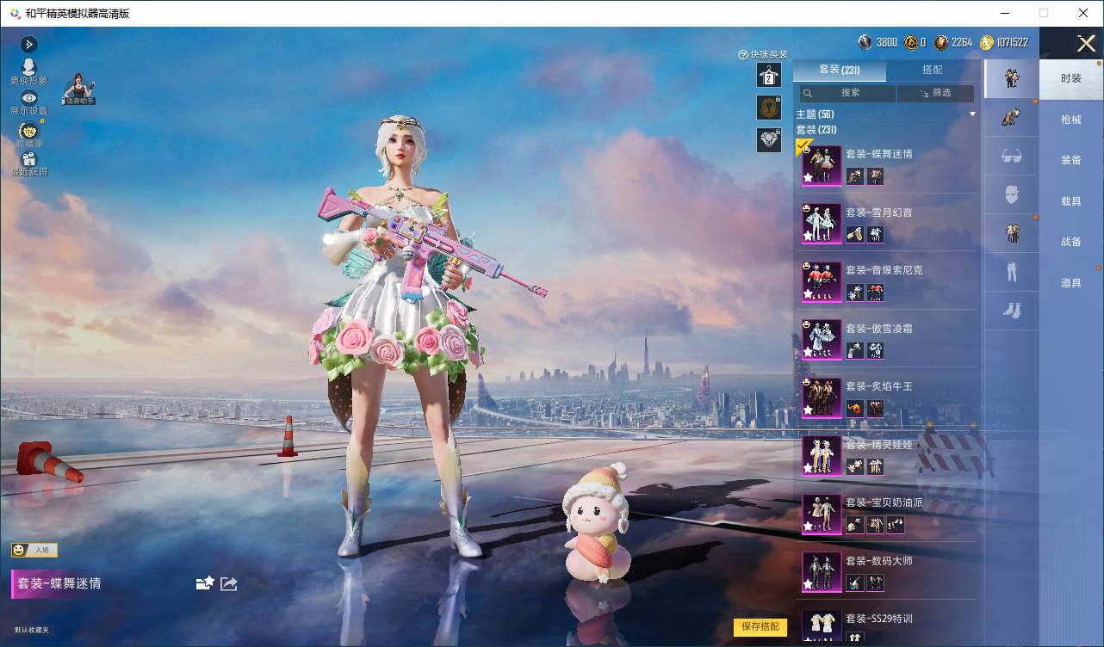1104x647 pixels.
Task: Open the 最近获得 gift box icon
Action: 29,160
